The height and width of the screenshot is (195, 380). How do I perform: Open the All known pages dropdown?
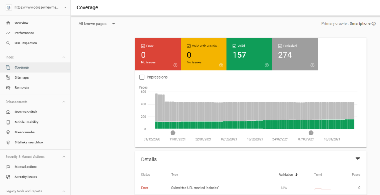97,24
